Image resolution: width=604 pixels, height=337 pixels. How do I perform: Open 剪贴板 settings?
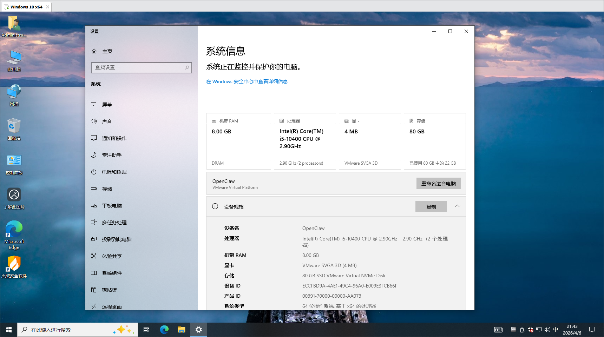[109, 290]
